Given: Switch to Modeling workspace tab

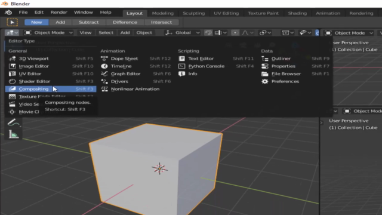Looking at the screenshot, I should tap(163, 13).
